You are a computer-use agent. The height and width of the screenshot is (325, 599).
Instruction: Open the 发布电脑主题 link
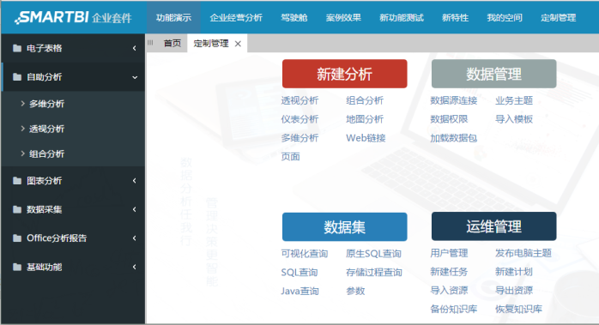(x=523, y=253)
